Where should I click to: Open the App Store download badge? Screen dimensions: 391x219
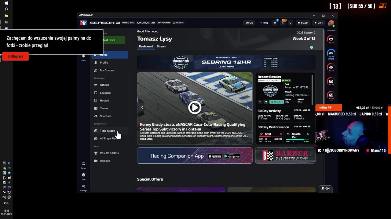point(215,156)
